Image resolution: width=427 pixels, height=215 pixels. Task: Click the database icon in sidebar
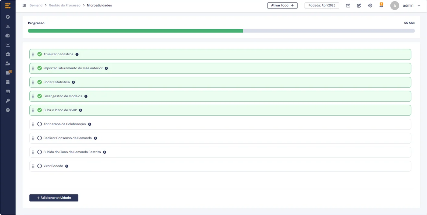[x=8, y=82]
